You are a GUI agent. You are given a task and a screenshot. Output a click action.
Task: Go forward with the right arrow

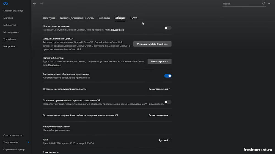pyautogui.click(x=42, y=4)
